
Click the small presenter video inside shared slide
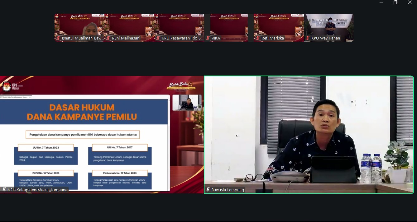coord(187,103)
